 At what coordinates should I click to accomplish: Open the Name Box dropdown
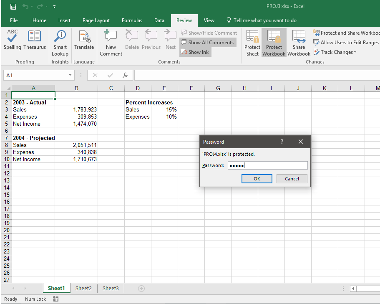pos(69,75)
